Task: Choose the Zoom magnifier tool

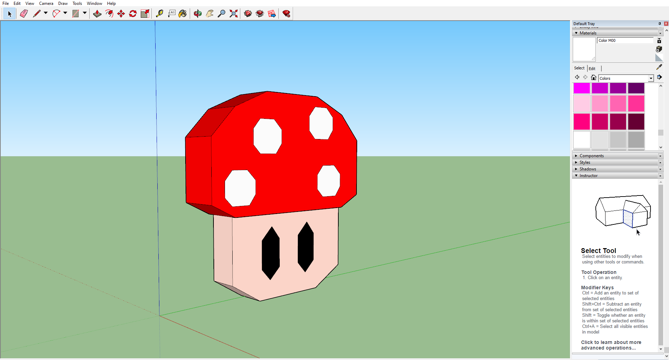Action: pyautogui.click(x=221, y=14)
